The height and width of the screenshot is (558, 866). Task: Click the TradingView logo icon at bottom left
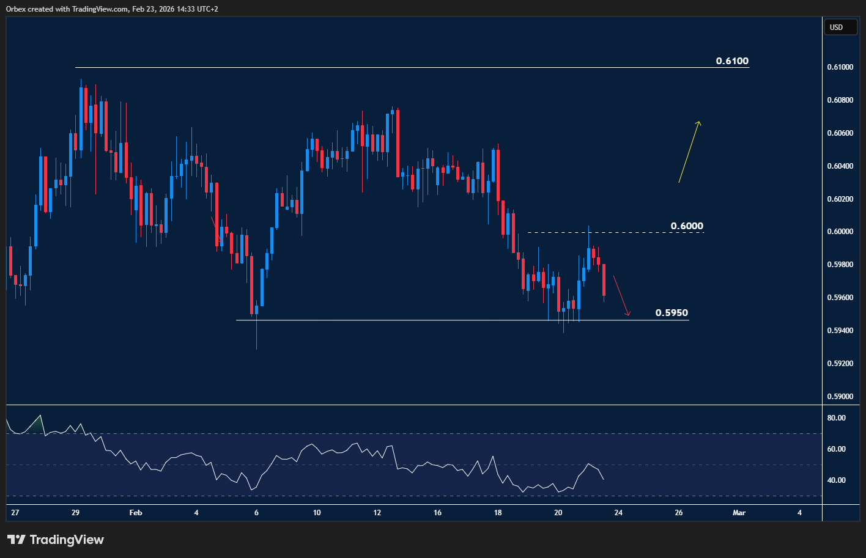(17, 540)
